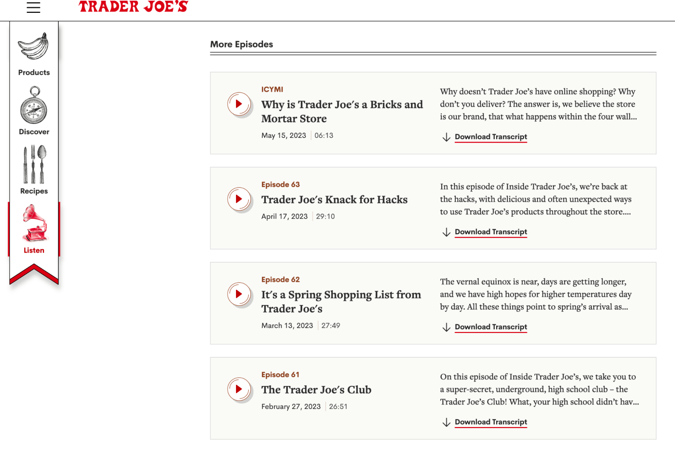This screenshot has width=675, height=449.
Task: Open title 'Why is Trader Joe's a Bricks and Mortar Store'
Action: point(342,112)
